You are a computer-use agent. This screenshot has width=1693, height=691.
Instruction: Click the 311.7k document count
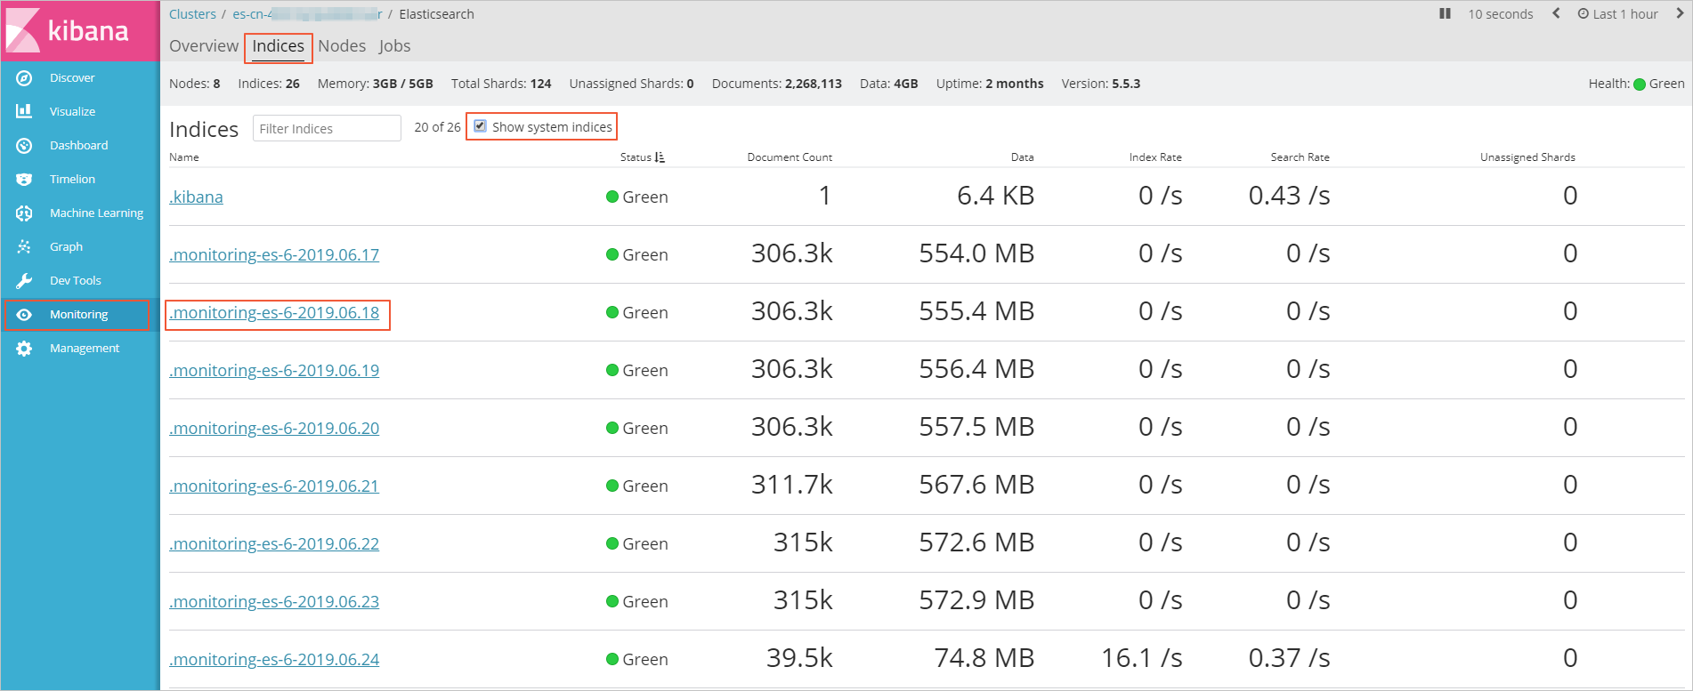(x=792, y=485)
